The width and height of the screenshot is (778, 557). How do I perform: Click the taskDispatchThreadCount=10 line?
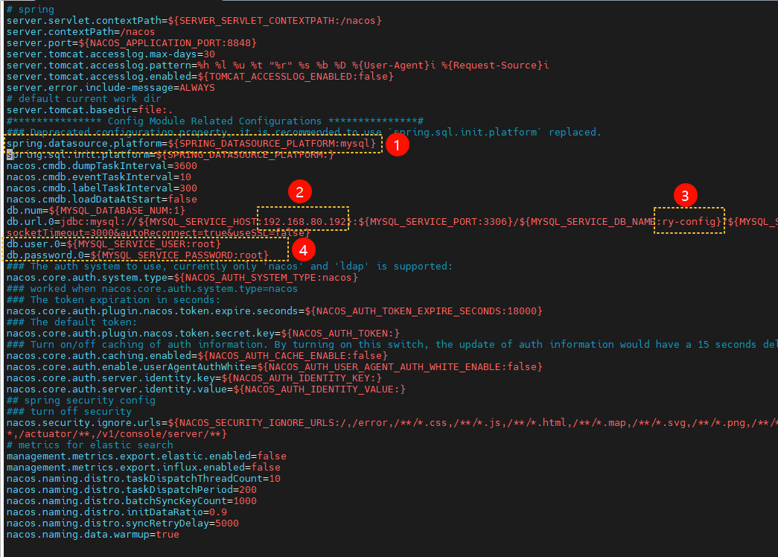[x=144, y=479]
